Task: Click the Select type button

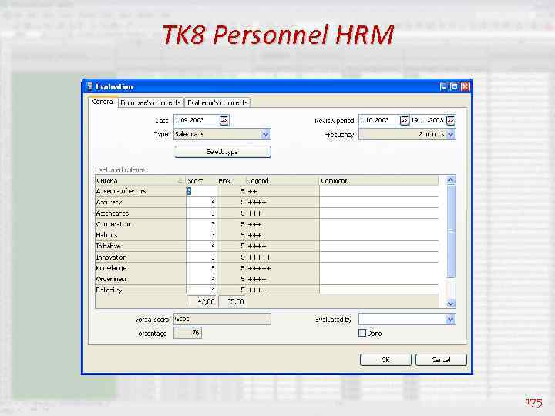Action: tap(222, 152)
